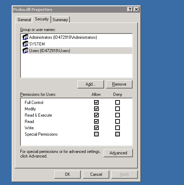
Task: Remove the selected Users group
Action: (119, 84)
